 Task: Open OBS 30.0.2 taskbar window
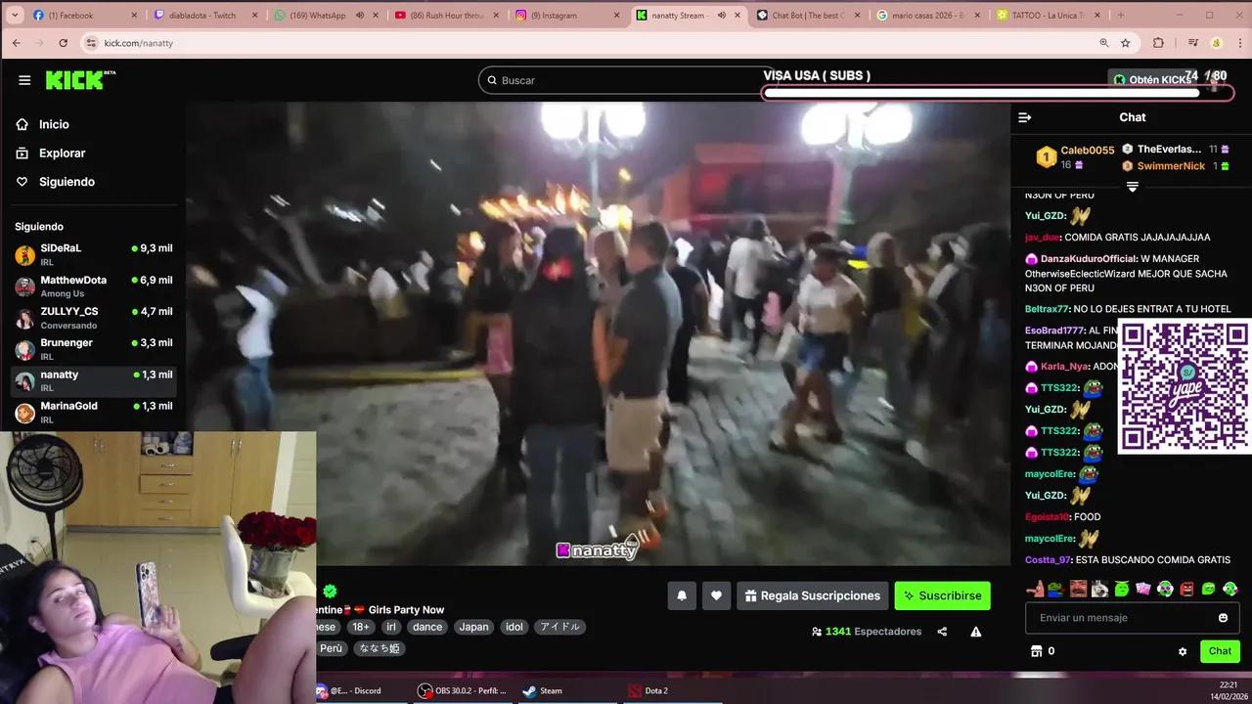tap(463, 690)
